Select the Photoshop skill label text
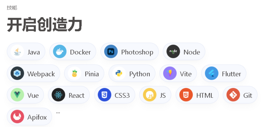269x127 pixels. click(x=137, y=52)
